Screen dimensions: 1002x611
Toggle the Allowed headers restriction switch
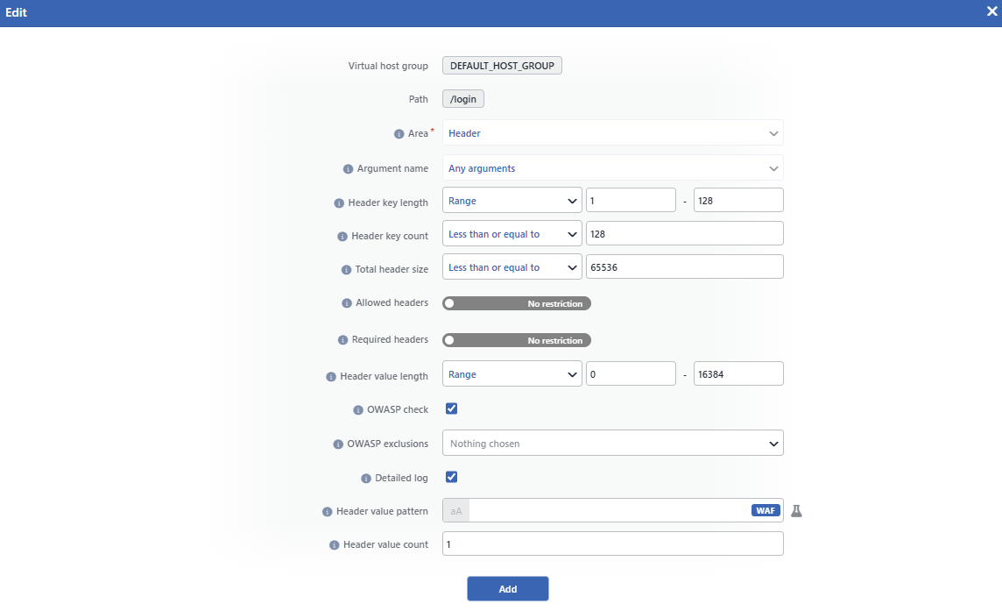pos(517,303)
